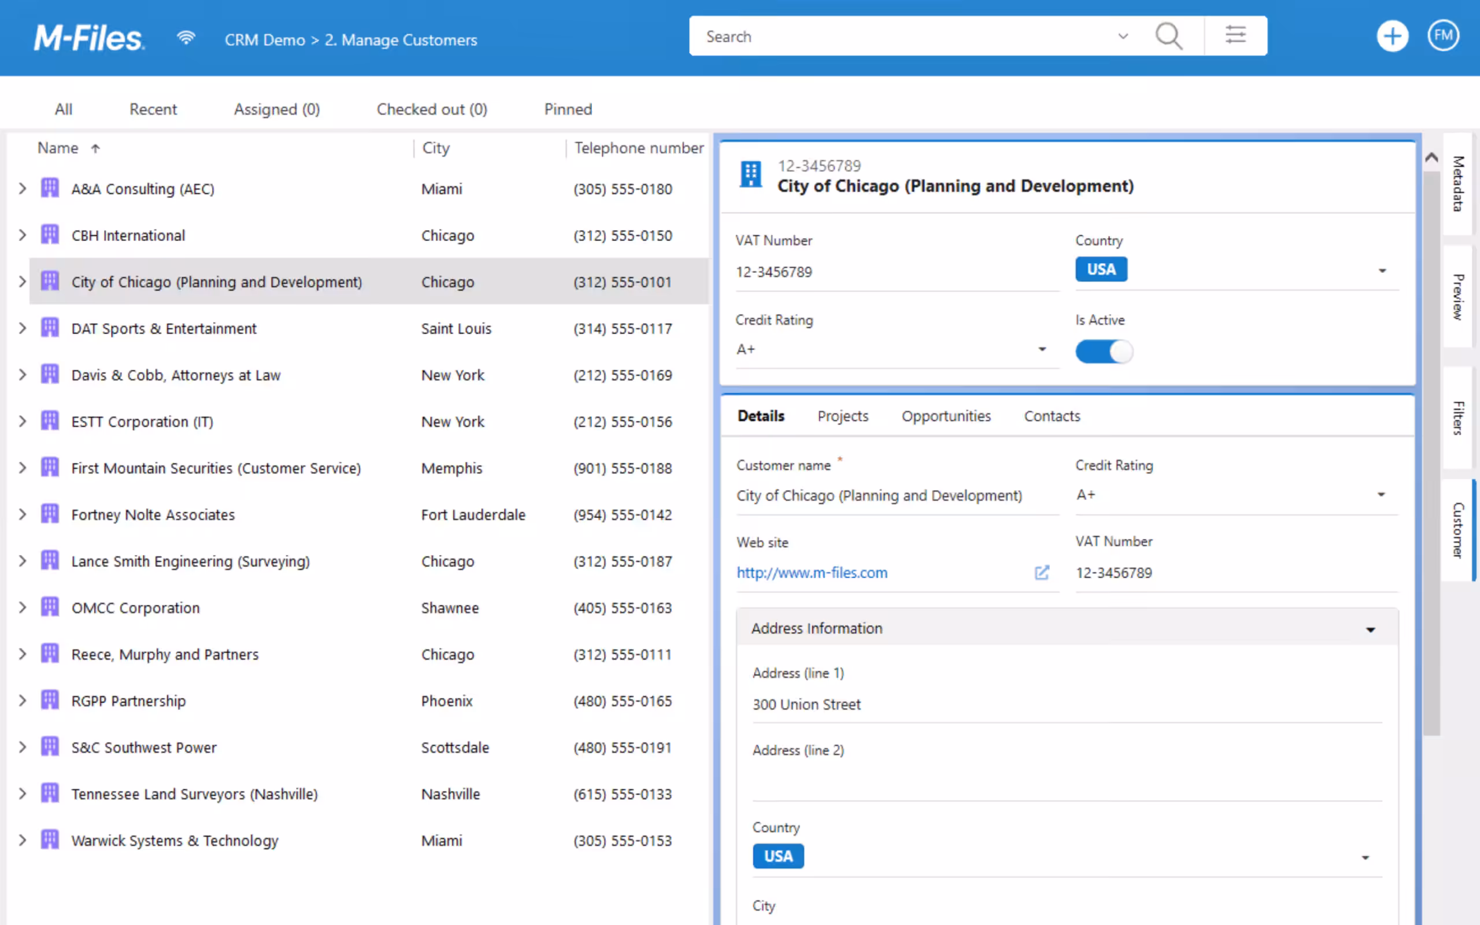
Task: Open the Opportunities tab
Action: [946, 416]
